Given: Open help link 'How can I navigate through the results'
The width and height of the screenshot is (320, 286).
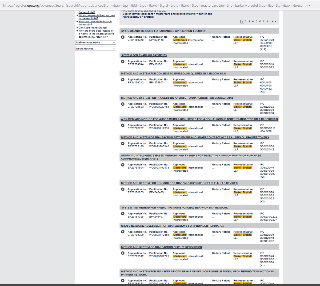Looking at the screenshot, I should [95, 23].
